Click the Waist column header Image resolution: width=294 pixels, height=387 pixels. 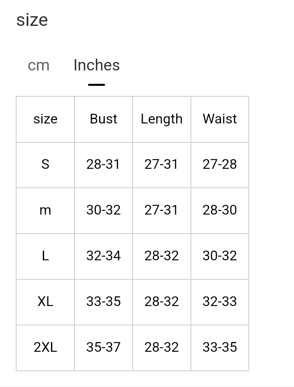220,119
